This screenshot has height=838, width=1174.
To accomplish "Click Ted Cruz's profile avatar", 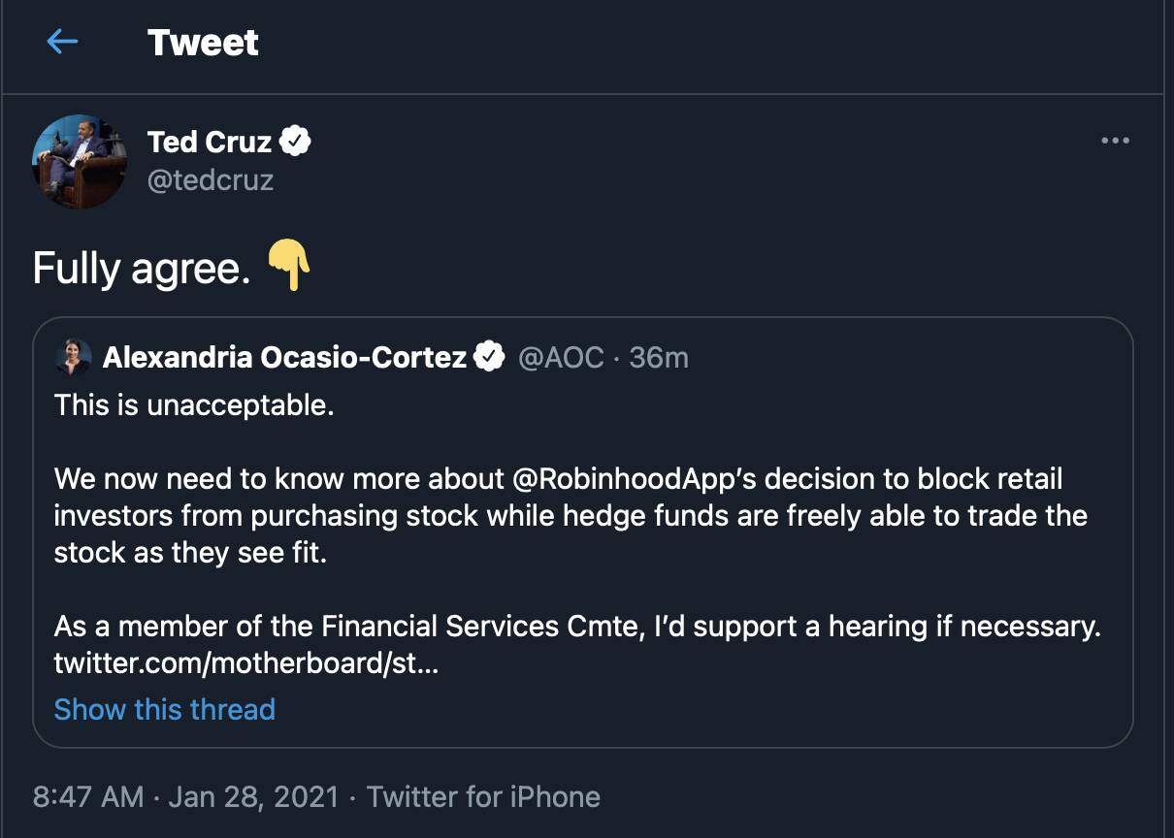I will click(x=80, y=161).
